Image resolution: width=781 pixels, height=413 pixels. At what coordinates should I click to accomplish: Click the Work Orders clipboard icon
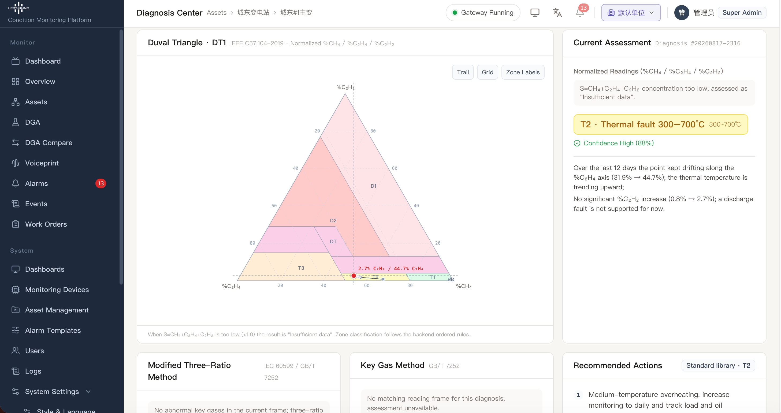point(16,224)
